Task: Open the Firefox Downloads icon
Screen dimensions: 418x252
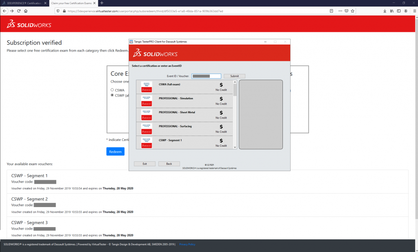Action: click(x=385, y=11)
